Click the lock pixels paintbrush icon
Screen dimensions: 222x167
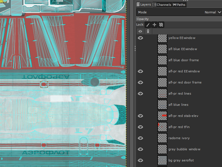[x=148, y=25]
